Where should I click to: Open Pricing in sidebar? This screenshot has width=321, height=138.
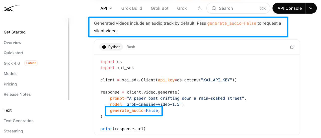pyautogui.click(x=10, y=84)
